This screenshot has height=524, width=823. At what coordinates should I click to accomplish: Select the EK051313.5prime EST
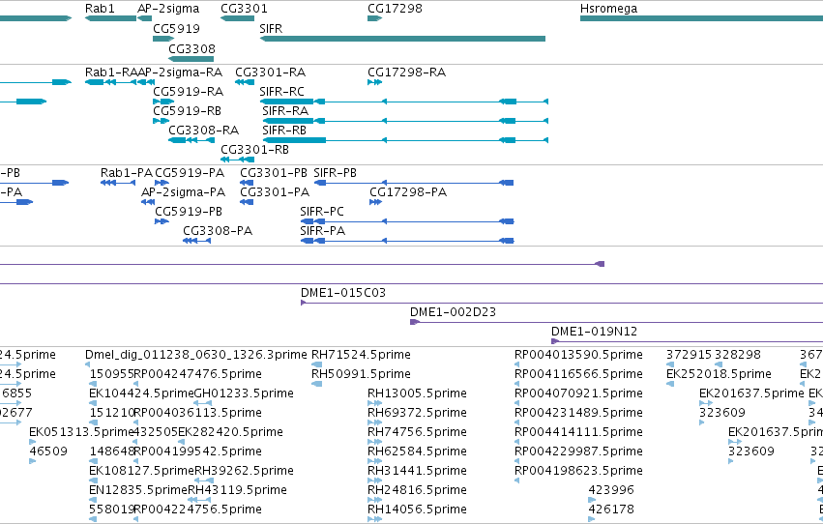coord(32,442)
